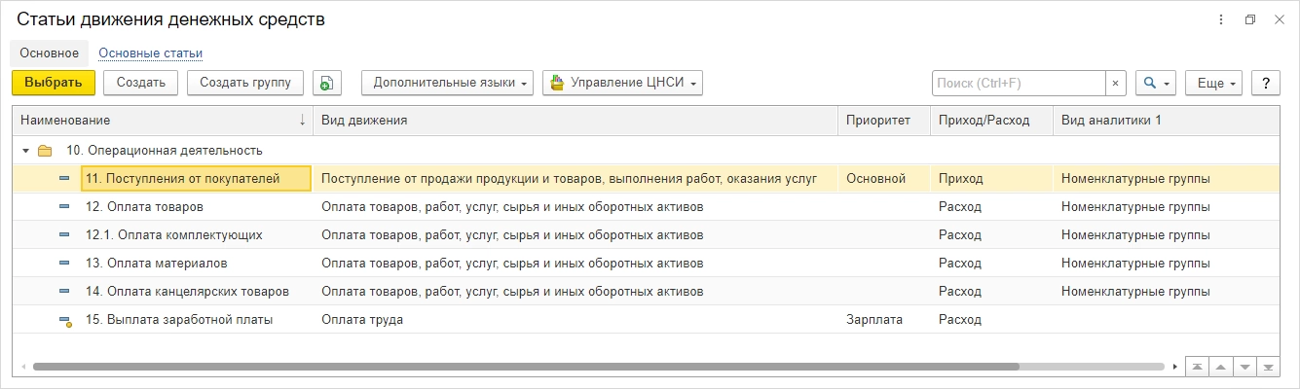Move down one row using the arrow

click(x=1244, y=367)
